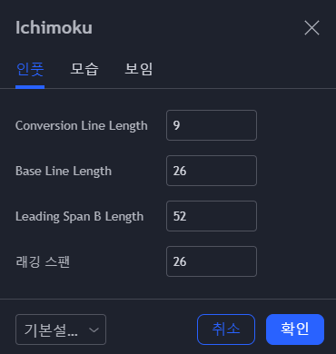The height and width of the screenshot is (354, 336).
Task: Select the Leading Span B Length input box
Action: 212,216
